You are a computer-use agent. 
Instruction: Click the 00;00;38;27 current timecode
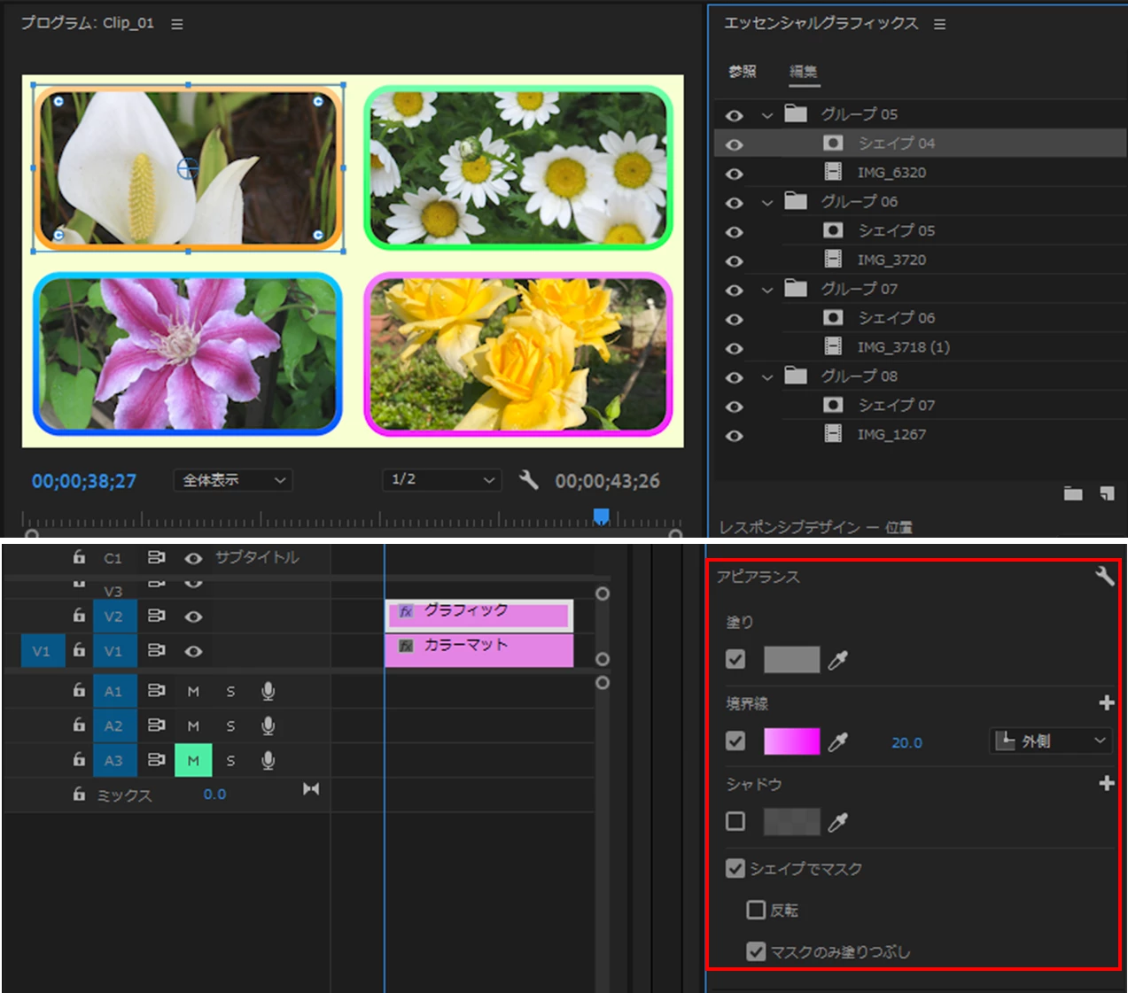pos(84,481)
